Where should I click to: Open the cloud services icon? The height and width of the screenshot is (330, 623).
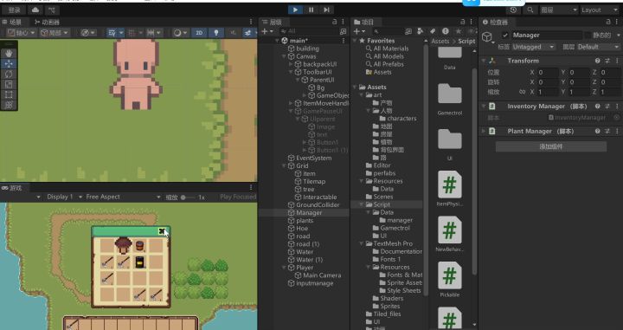tap(35, 10)
